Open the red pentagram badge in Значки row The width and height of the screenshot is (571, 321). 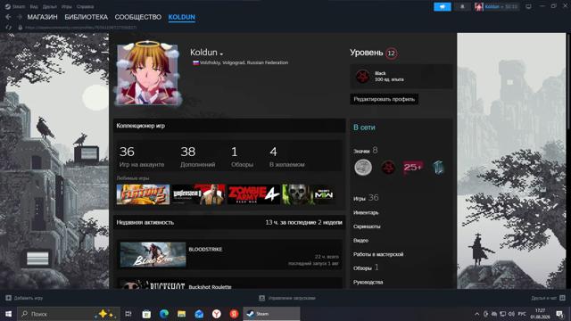388,168
